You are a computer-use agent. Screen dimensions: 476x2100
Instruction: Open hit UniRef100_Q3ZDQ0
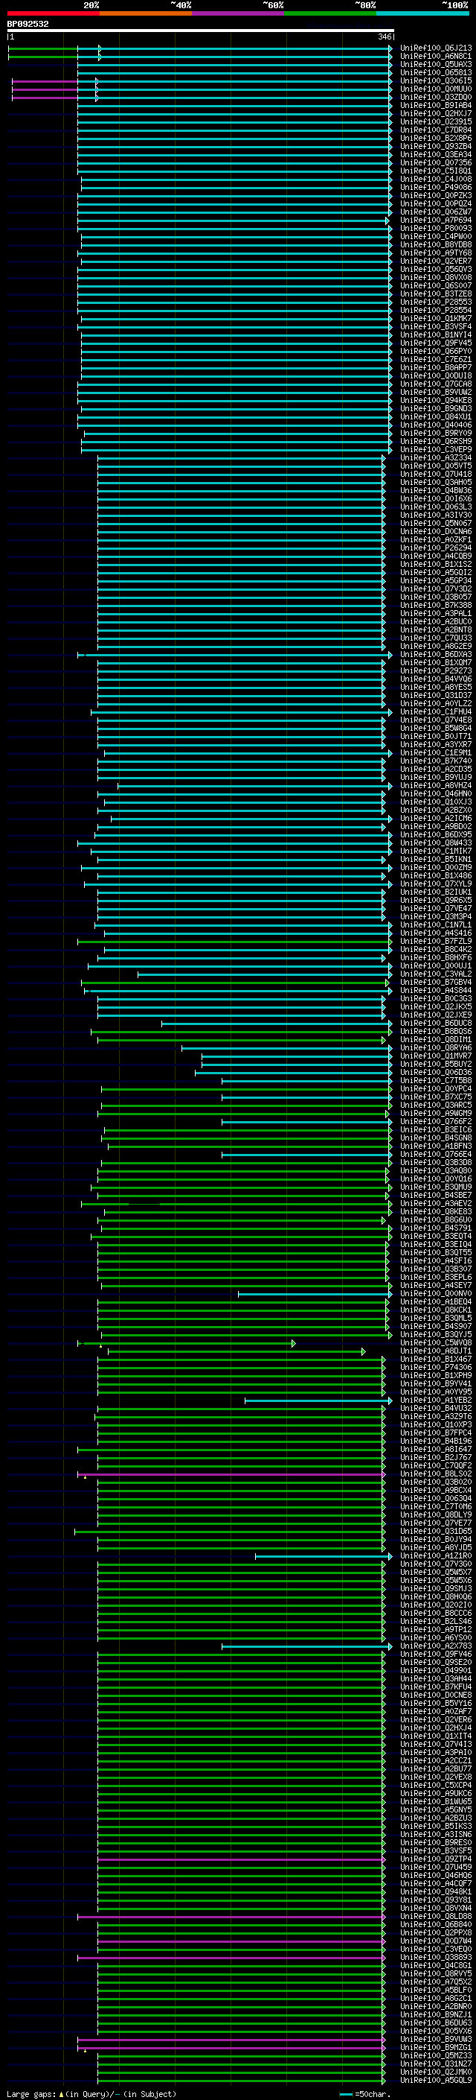point(435,97)
